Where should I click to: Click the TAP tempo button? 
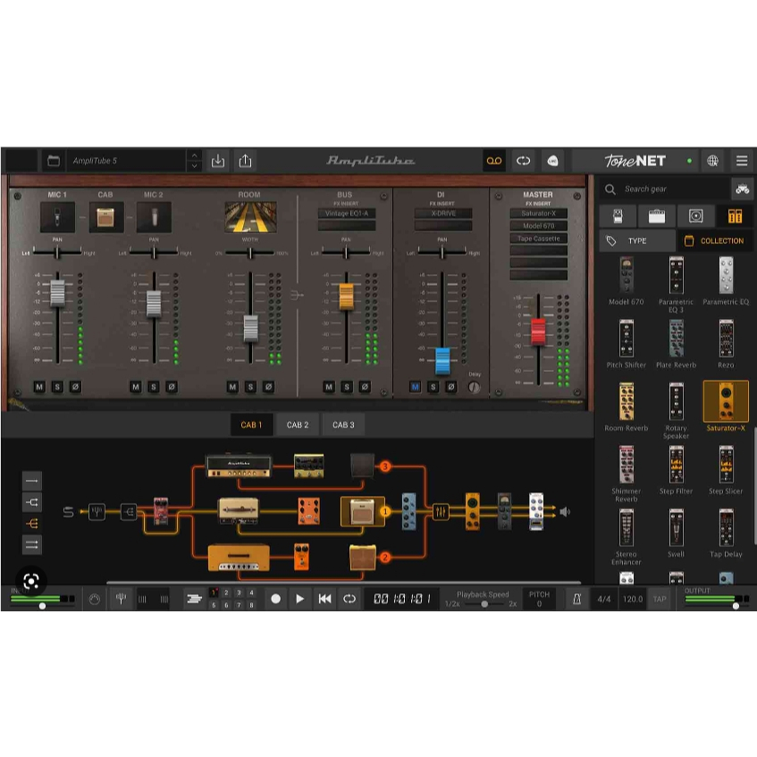(x=660, y=599)
